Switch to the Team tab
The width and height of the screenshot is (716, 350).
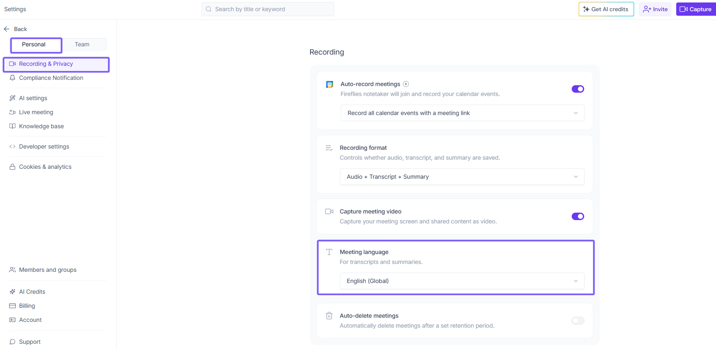[82, 44]
